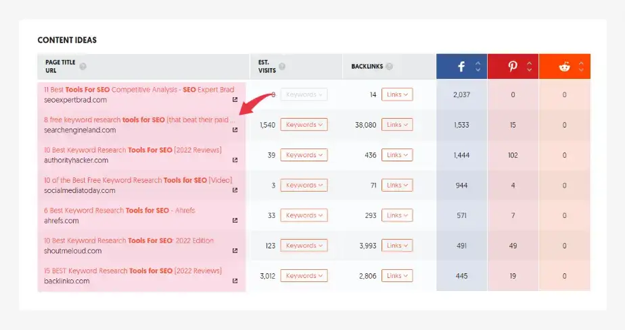Open Keywords dropdown for authorityhacker.com row
The height and width of the screenshot is (330, 625).
click(x=304, y=155)
